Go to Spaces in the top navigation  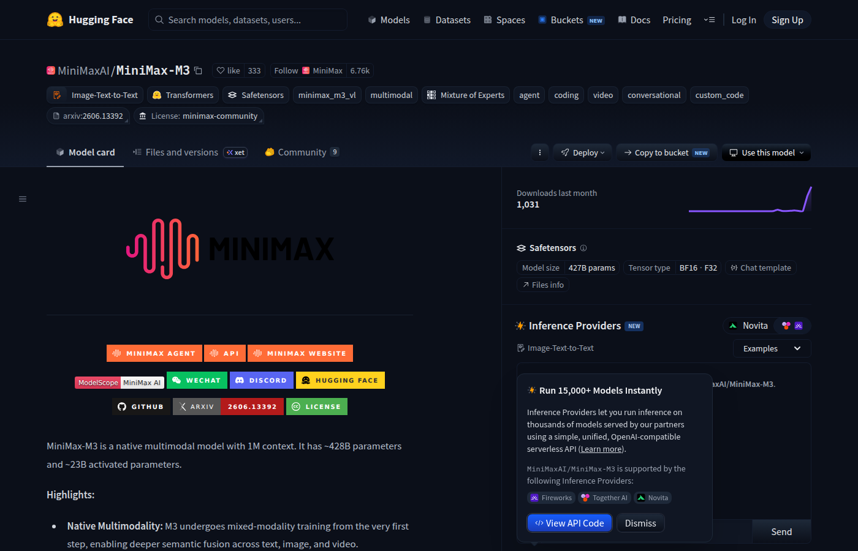click(x=504, y=20)
